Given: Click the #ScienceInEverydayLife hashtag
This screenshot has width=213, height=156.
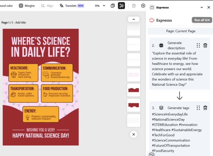Looking at the screenshot, I should point(170,114).
